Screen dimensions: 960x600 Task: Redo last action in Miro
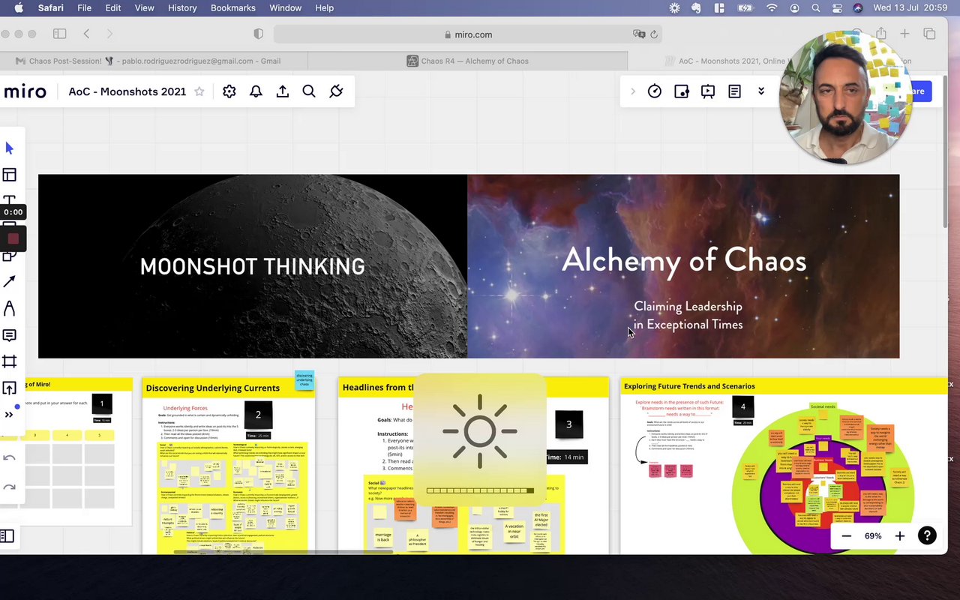(10, 487)
